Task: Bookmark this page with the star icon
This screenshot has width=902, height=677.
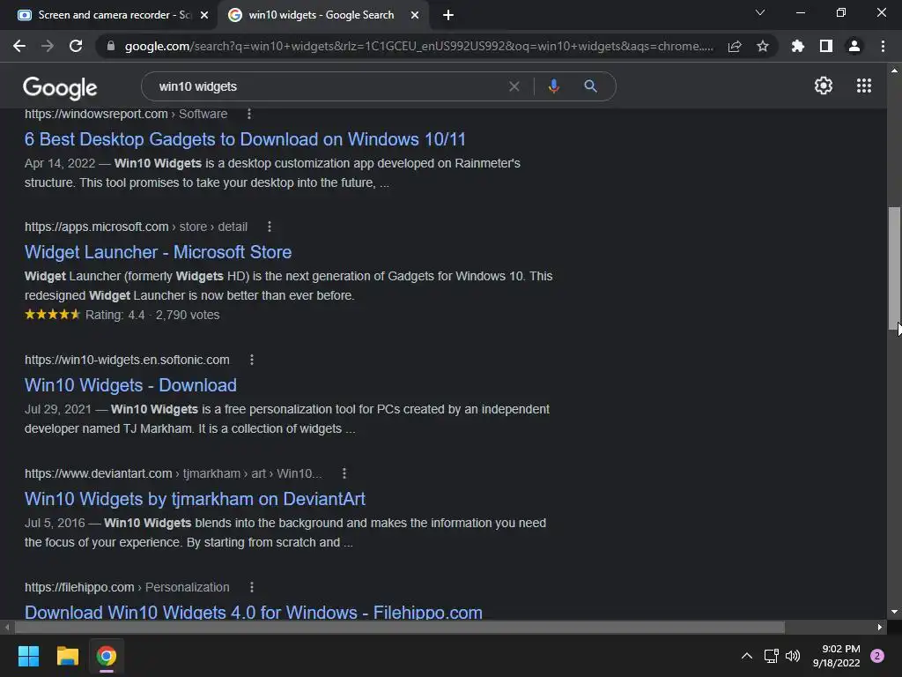Action: tap(763, 46)
